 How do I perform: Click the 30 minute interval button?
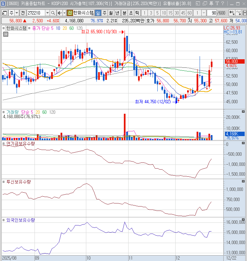point(177,13)
